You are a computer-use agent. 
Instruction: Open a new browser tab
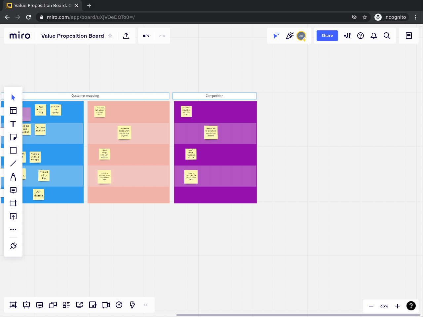[x=89, y=6]
